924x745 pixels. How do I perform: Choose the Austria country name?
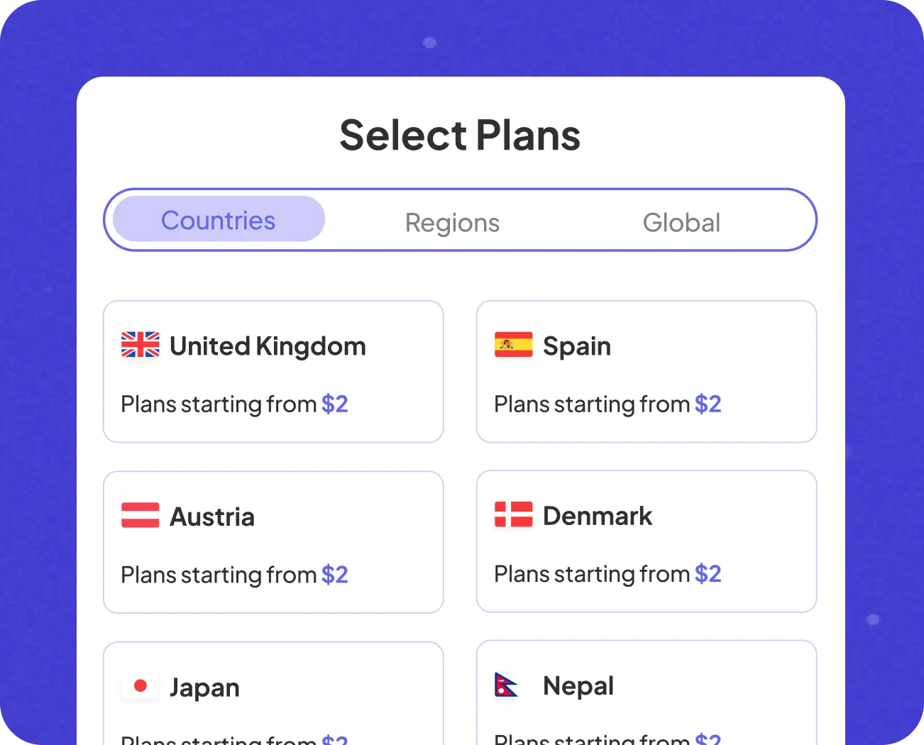click(212, 517)
